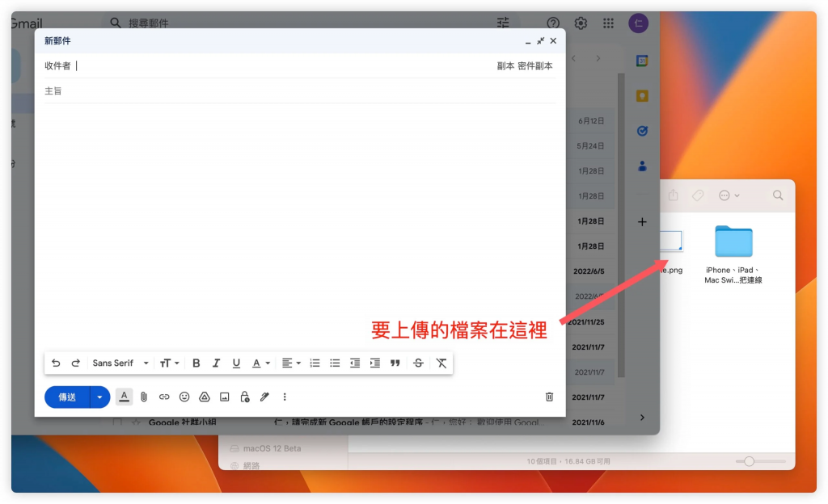Viewport: 828px width, 504px height.
Task: Increase the indent level
Action: click(x=375, y=363)
